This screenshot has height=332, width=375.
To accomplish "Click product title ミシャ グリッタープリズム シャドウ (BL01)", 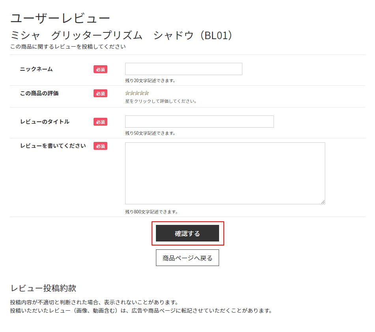I will [x=121, y=35].
